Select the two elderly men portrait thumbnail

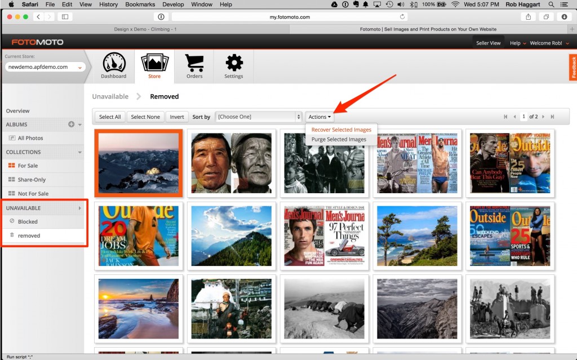[232, 163]
